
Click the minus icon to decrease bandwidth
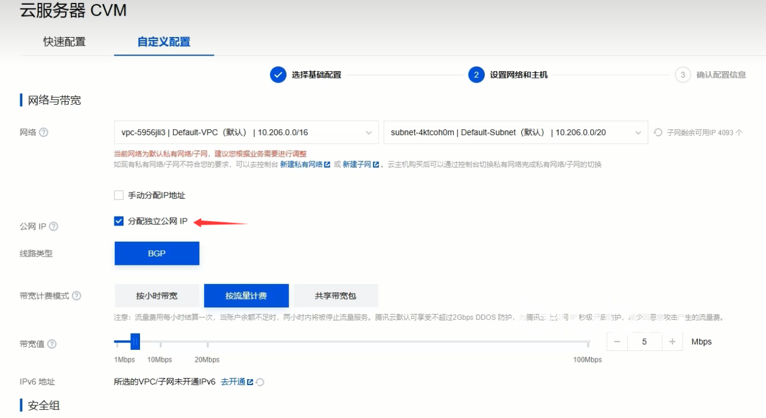(x=617, y=341)
